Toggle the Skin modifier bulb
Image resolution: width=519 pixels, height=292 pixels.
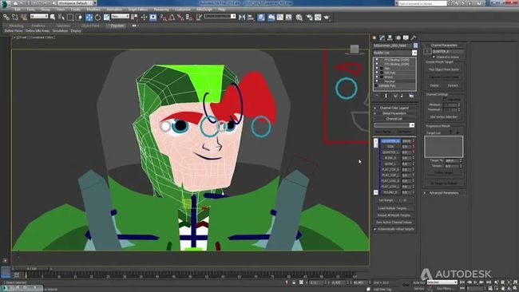click(377, 68)
